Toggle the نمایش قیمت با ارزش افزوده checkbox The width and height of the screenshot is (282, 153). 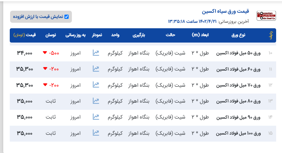point(67,17)
